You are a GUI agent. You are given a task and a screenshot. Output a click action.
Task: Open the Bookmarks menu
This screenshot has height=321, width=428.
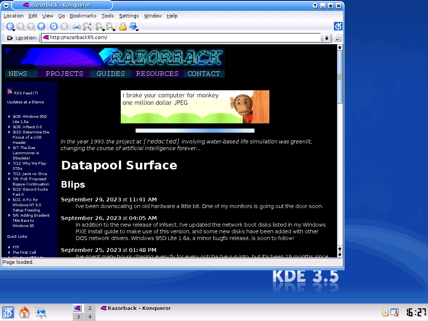pyautogui.click(x=83, y=16)
